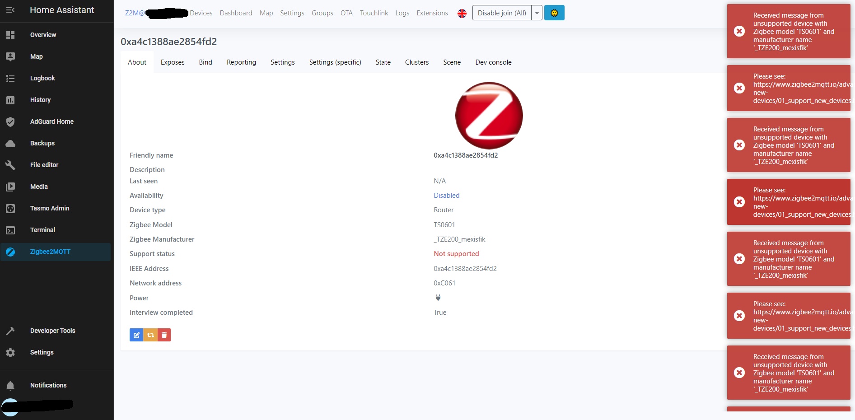This screenshot has width=855, height=420.
Task: Open the Touchlink menu item
Action: tap(374, 13)
